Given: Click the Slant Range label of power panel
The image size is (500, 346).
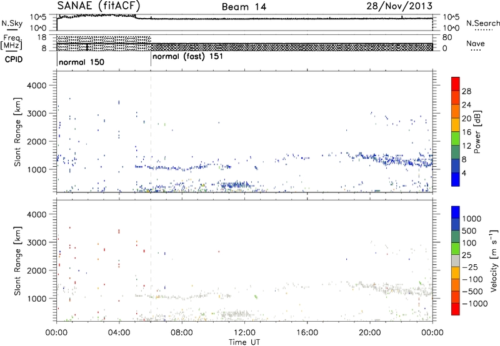Looking at the screenshot, I should [17, 132].
